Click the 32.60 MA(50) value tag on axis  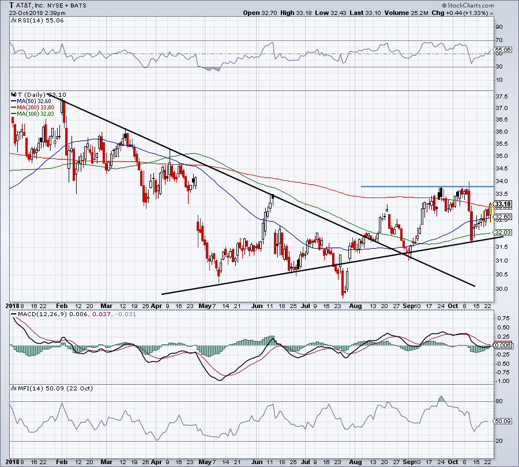503,217
